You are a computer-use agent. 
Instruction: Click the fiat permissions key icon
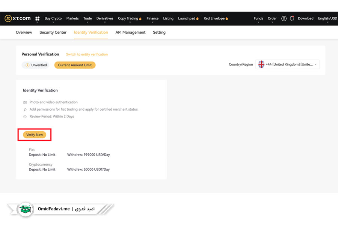pyautogui.click(x=25, y=109)
